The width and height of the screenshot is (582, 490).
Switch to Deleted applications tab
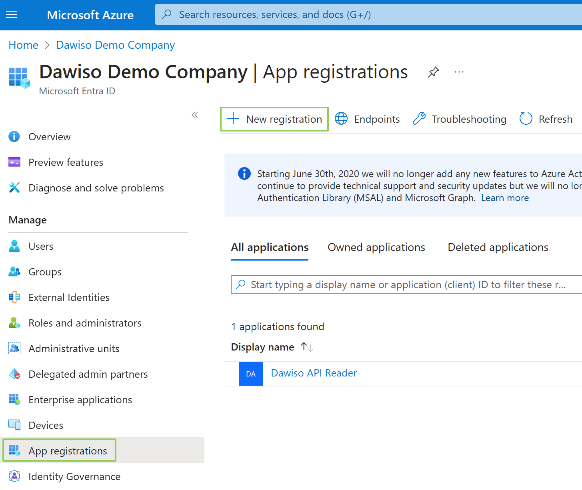pos(498,247)
